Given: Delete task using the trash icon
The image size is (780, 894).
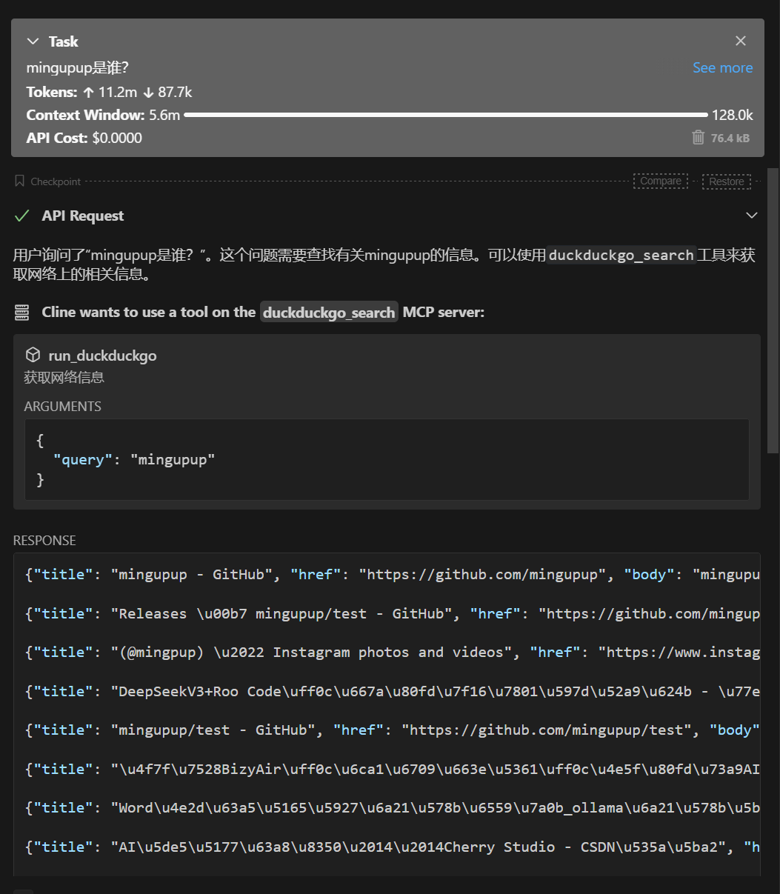Looking at the screenshot, I should pos(698,137).
